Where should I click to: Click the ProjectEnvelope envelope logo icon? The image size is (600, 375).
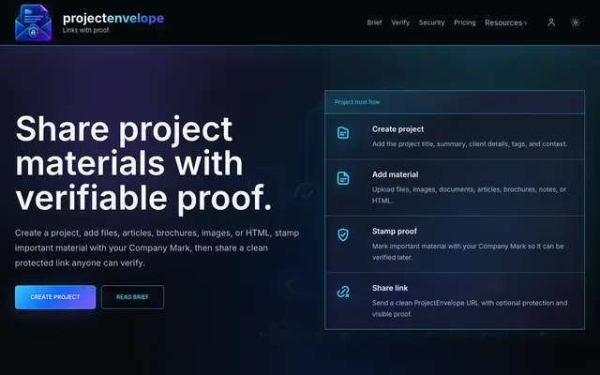click(x=33, y=22)
